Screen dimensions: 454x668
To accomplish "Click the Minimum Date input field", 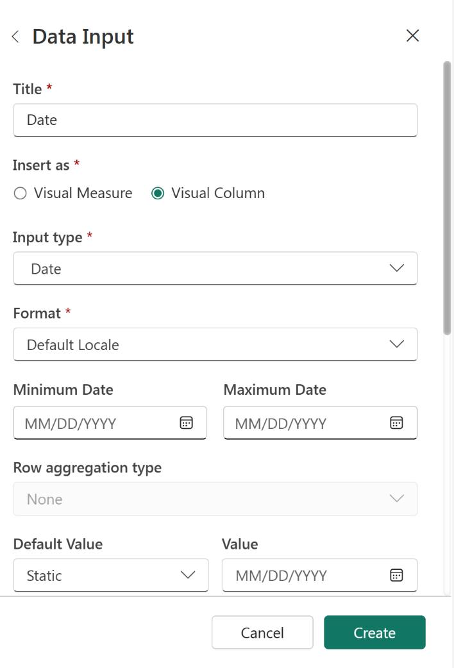I will [x=110, y=422].
